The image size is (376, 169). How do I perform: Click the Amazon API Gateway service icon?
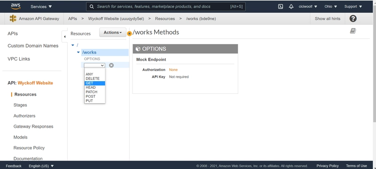tap(13, 18)
